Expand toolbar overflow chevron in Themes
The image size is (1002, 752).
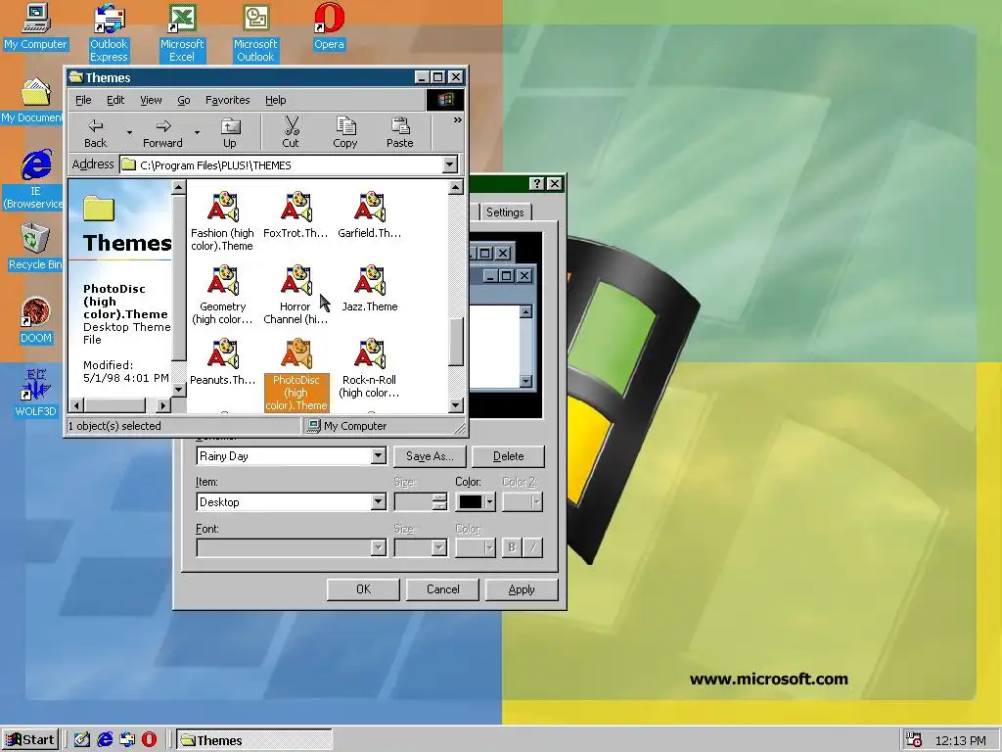click(x=458, y=119)
